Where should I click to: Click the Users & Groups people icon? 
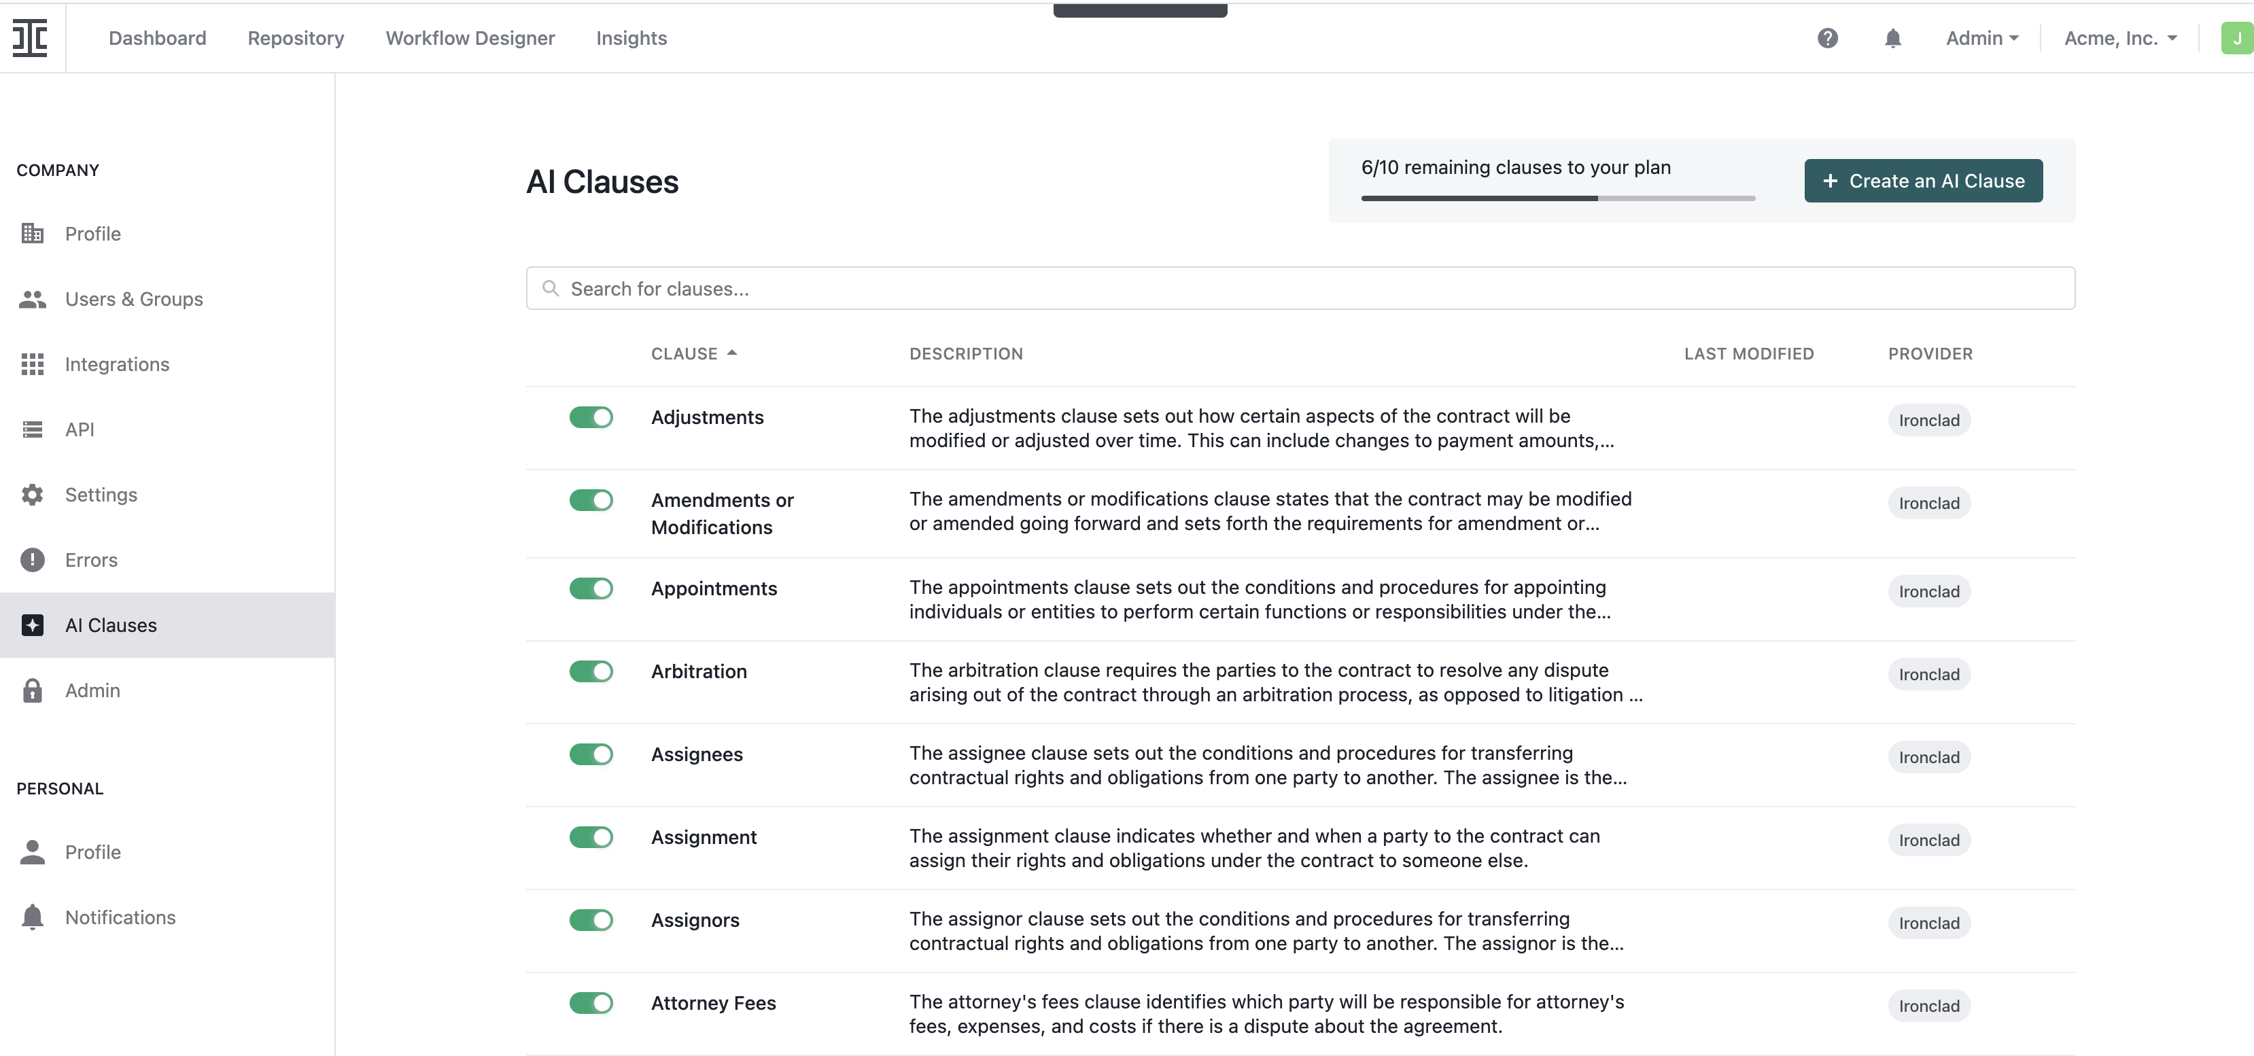pos(33,299)
